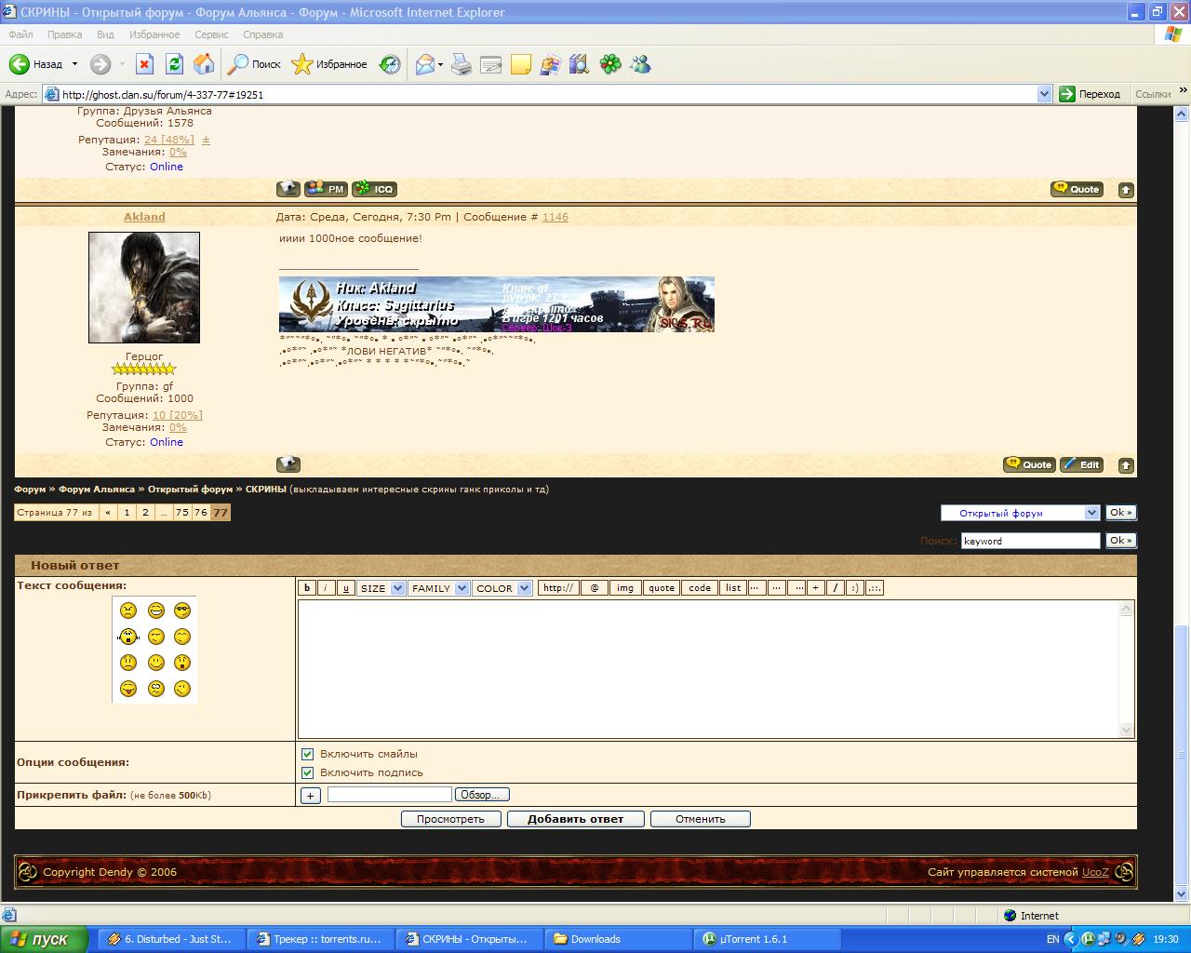Open the 'Сервис' menu

pyautogui.click(x=211, y=34)
